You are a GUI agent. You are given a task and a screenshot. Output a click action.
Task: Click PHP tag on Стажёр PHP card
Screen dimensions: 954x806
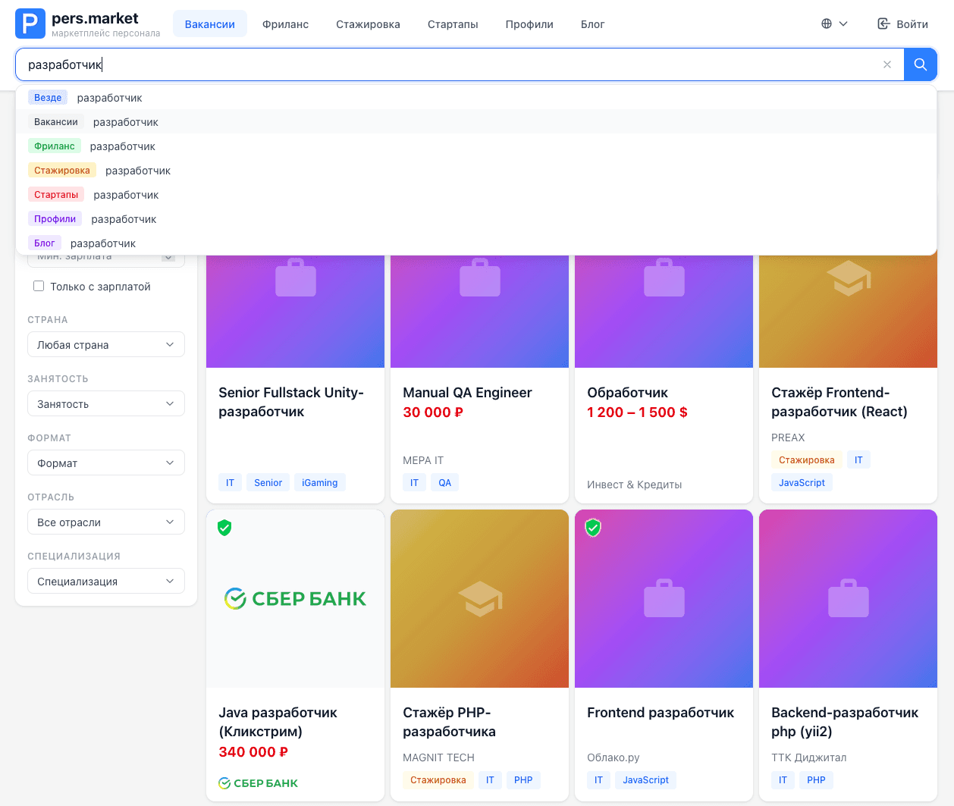[x=523, y=779]
